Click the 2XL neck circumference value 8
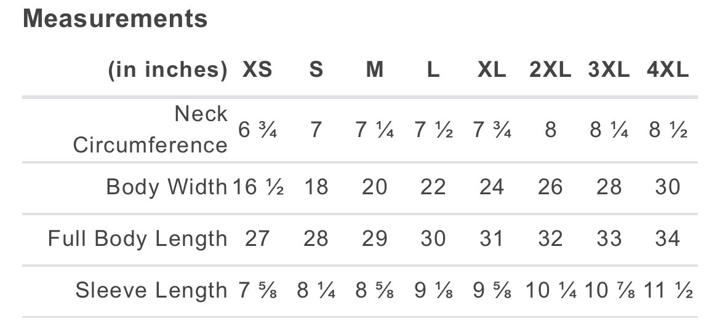Screen dimensions: 720x332 [550, 130]
